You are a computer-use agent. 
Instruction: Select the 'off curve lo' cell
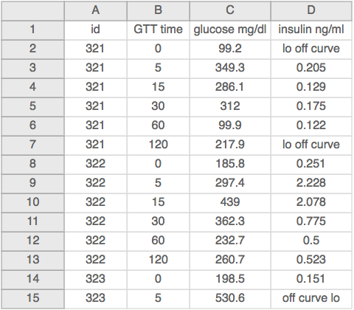311,299
